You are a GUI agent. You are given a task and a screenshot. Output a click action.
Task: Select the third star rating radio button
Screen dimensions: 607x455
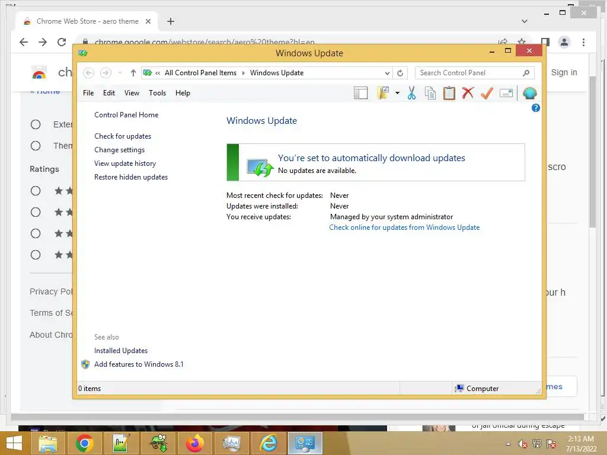tap(36, 233)
